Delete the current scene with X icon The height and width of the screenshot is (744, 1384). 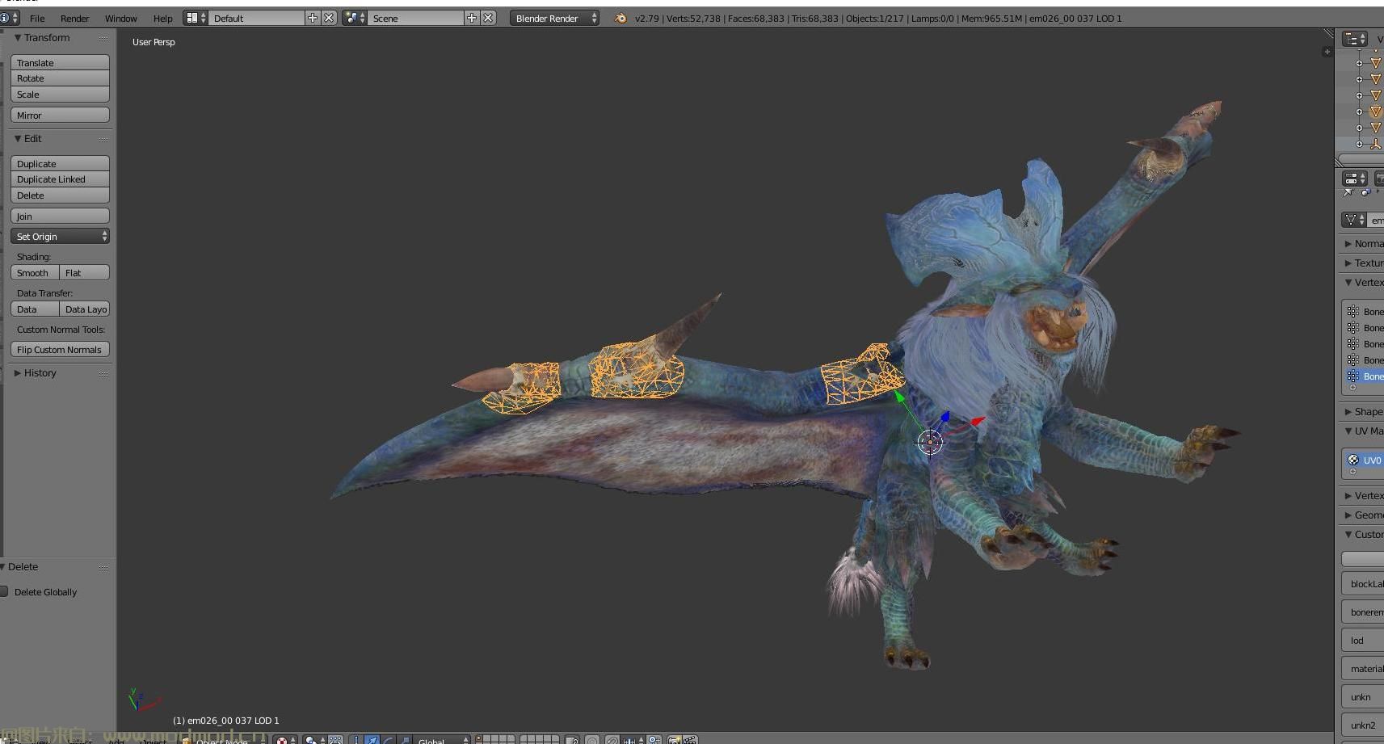click(x=488, y=18)
